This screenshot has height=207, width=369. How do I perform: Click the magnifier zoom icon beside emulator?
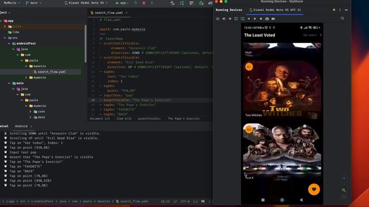(344, 190)
